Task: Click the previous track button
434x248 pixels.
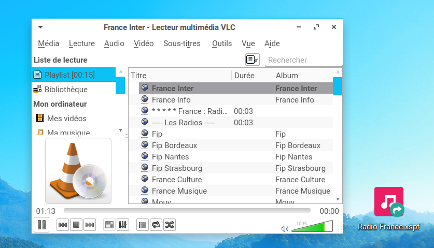Action: point(62,225)
